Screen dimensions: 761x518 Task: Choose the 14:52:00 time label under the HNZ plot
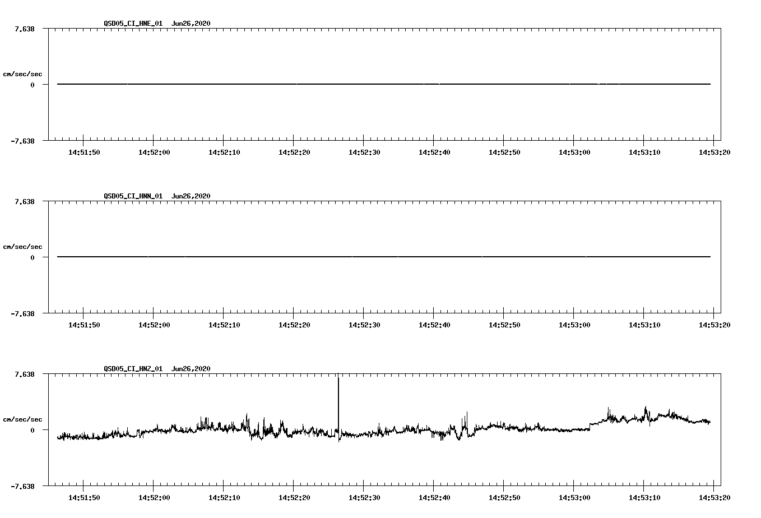click(x=154, y=497)
